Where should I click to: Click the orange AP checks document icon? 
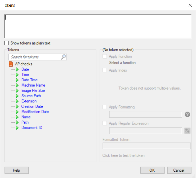coord(11,64)
